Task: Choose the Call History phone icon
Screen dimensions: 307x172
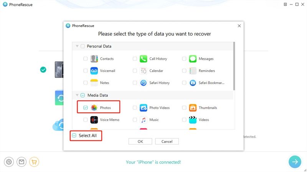Action: pos(143,59)
